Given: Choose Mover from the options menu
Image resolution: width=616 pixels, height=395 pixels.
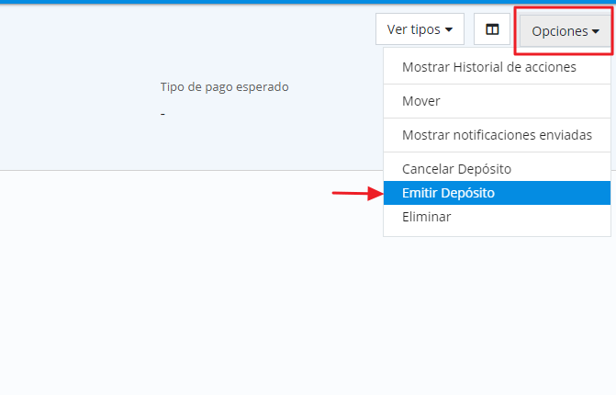Looking at the screenshot, I should [x=421, y=101].
